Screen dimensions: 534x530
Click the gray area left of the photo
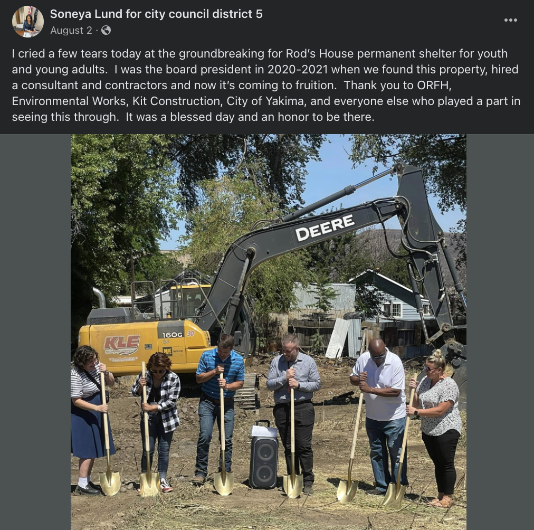[35, 332]
